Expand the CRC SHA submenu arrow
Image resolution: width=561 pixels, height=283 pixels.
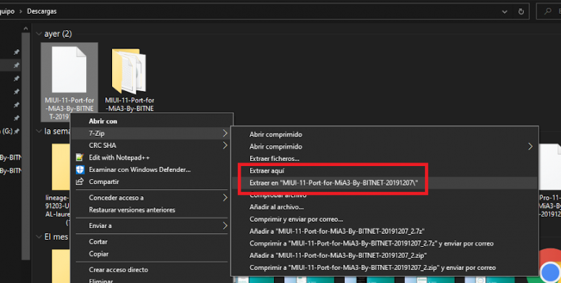click(x=225, y=145)
